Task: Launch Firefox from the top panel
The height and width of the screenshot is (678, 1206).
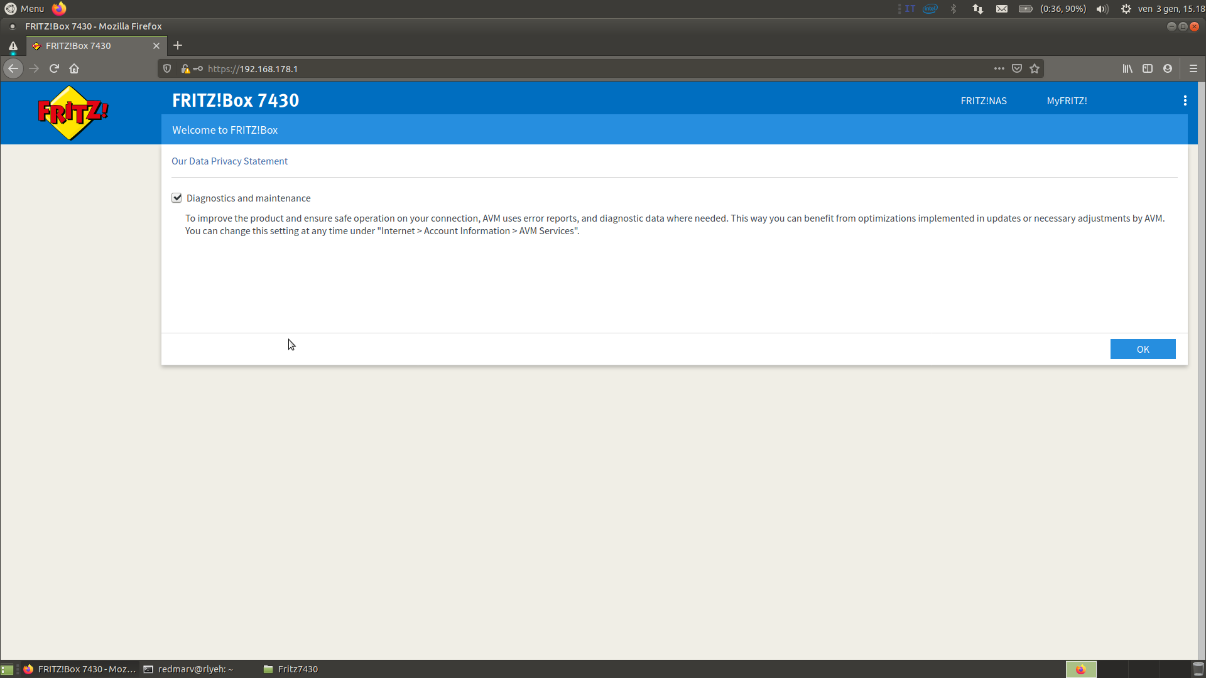Action: 59,8
